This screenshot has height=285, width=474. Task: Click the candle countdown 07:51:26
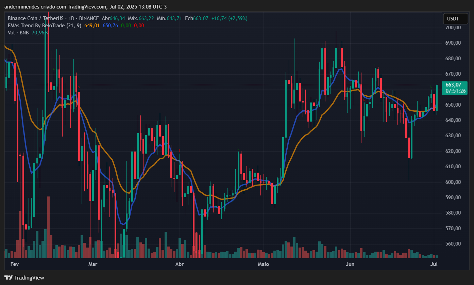[x=455, y=91]
